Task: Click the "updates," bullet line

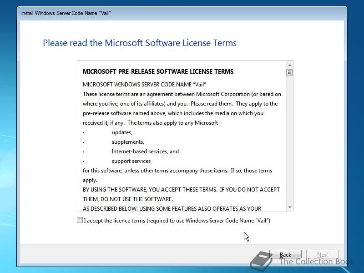Action: click(x=122, y=132)
